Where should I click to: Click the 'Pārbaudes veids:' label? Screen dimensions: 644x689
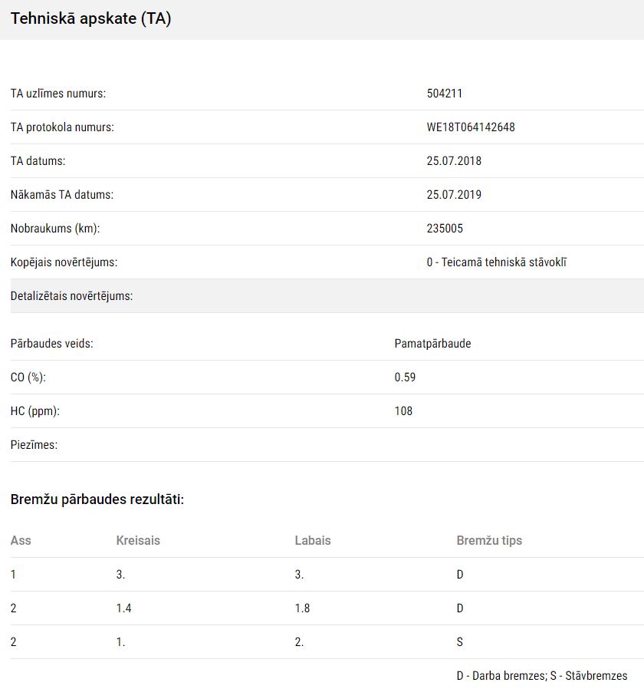[x=52, y=344]
